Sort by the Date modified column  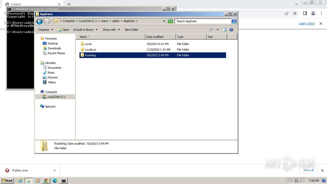[x=160, y=37]
